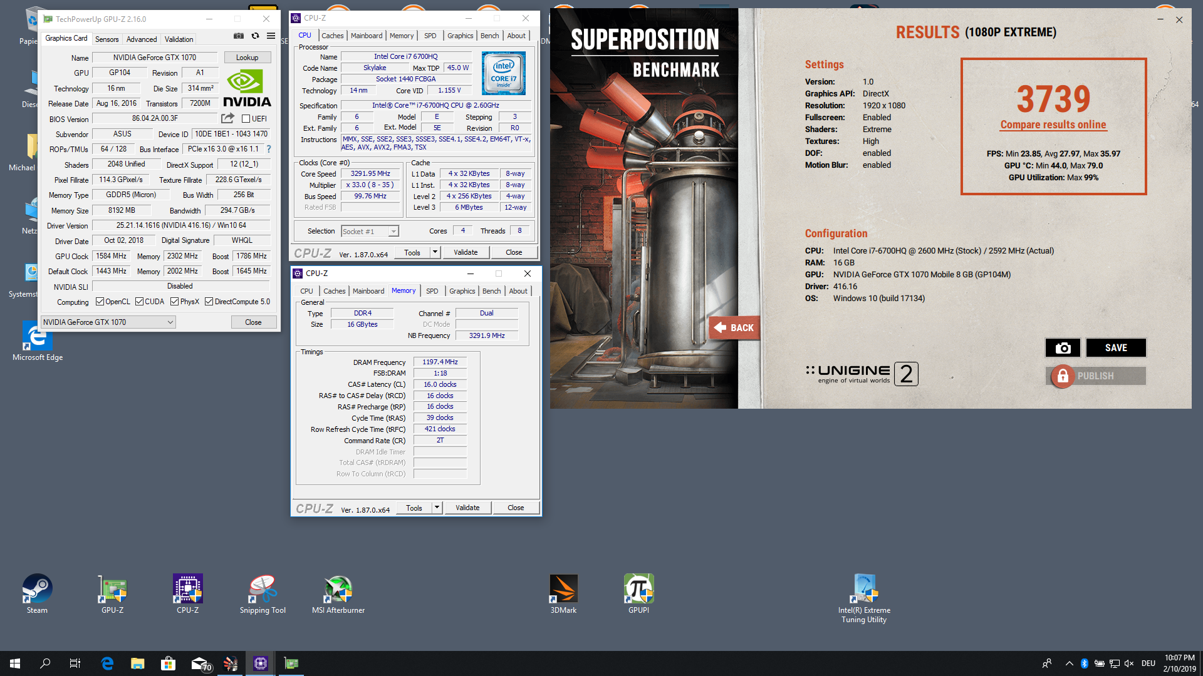Click Close in lower CPU-Z window

point(516,508)
